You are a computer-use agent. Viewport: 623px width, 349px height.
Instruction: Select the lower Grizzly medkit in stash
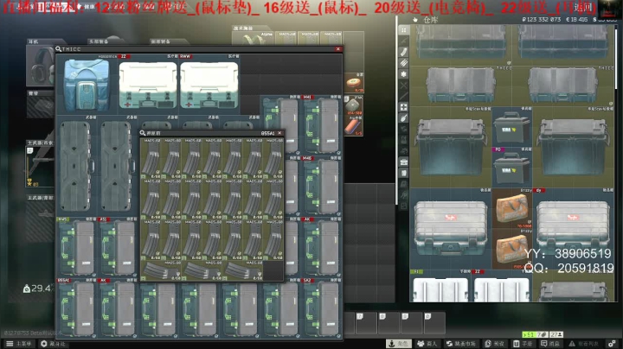coord(511,250)
